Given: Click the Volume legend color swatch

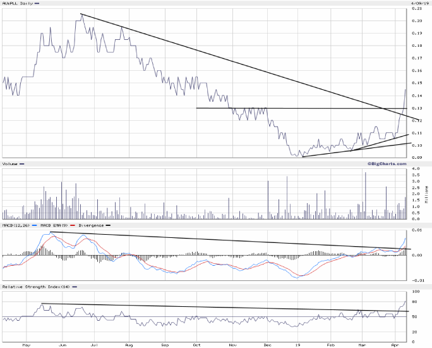Looking at the screenshot, I should coord(22,164).
